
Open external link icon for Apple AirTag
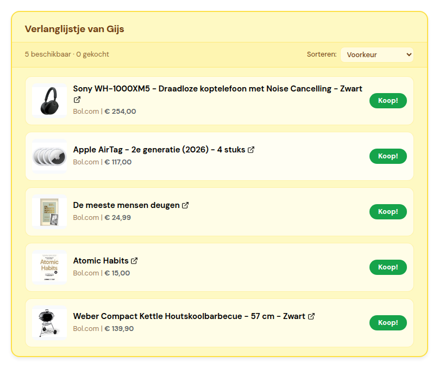pos(251,150)
